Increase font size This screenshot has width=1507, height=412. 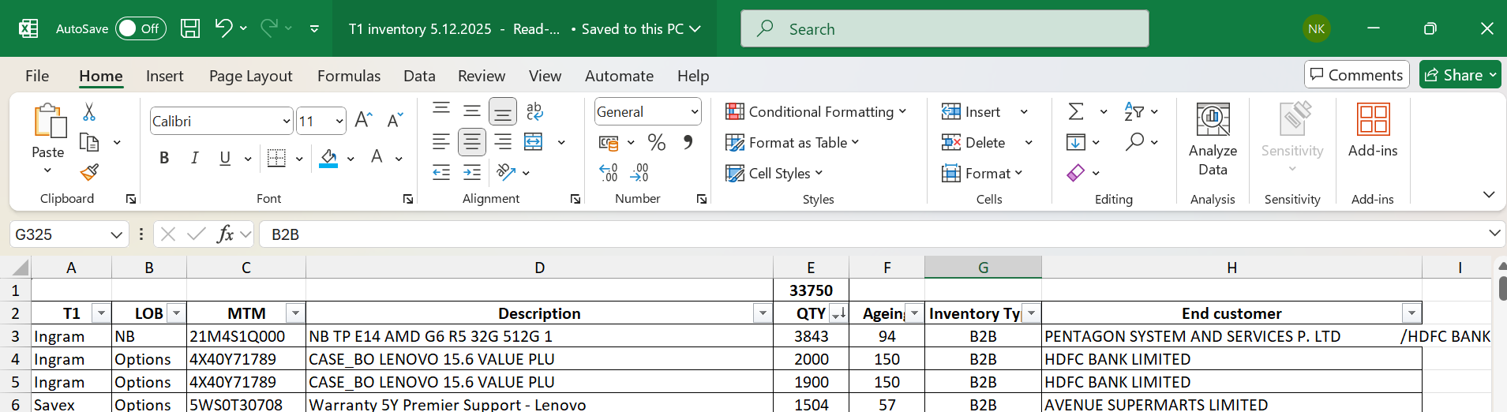363,120
